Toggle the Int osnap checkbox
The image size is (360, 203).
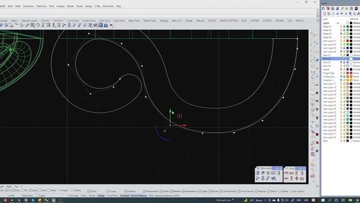pyautogui.click(x=7, y=191)
